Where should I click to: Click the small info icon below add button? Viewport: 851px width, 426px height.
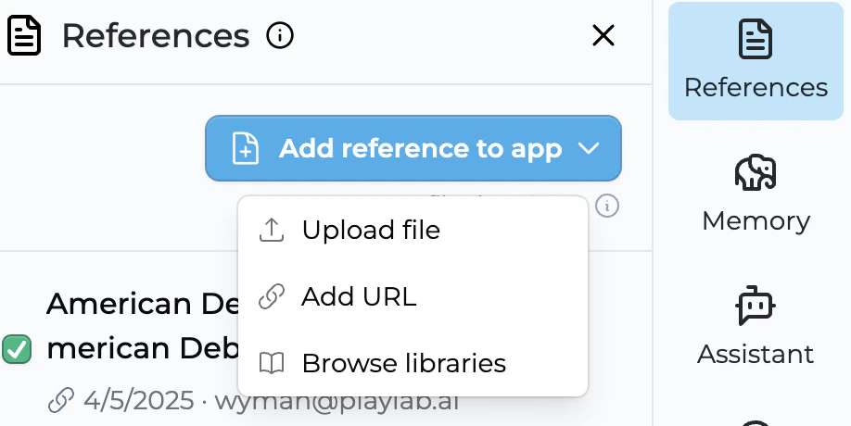pyautogui.click(x=607, y=206)
